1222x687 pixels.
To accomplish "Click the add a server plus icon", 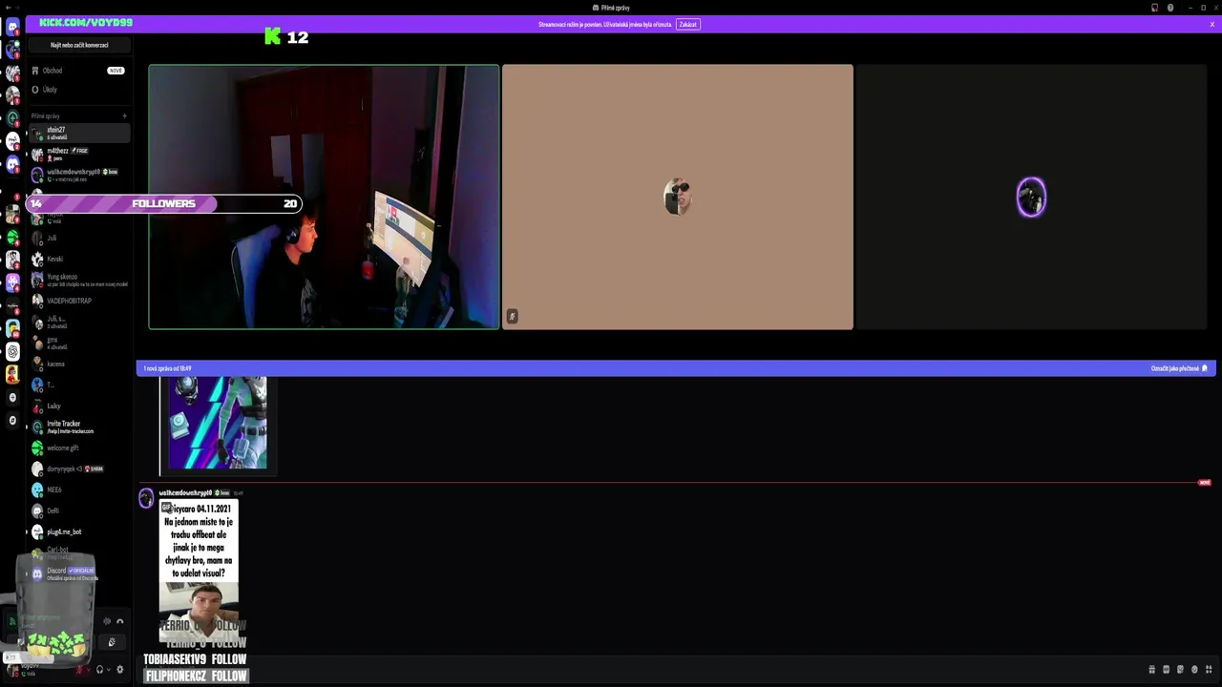I will [x=12, y=397].
